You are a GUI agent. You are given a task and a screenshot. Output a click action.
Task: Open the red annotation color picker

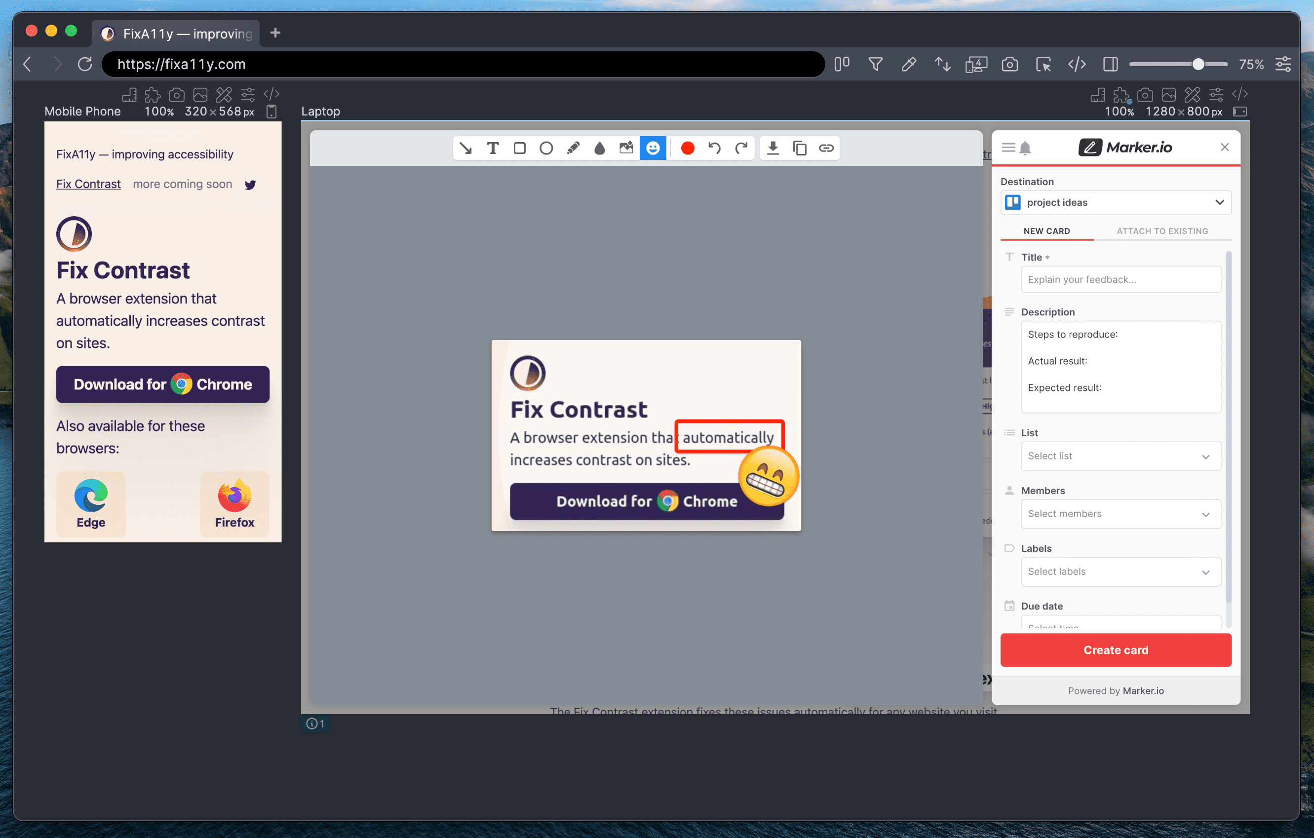(688, 148)
